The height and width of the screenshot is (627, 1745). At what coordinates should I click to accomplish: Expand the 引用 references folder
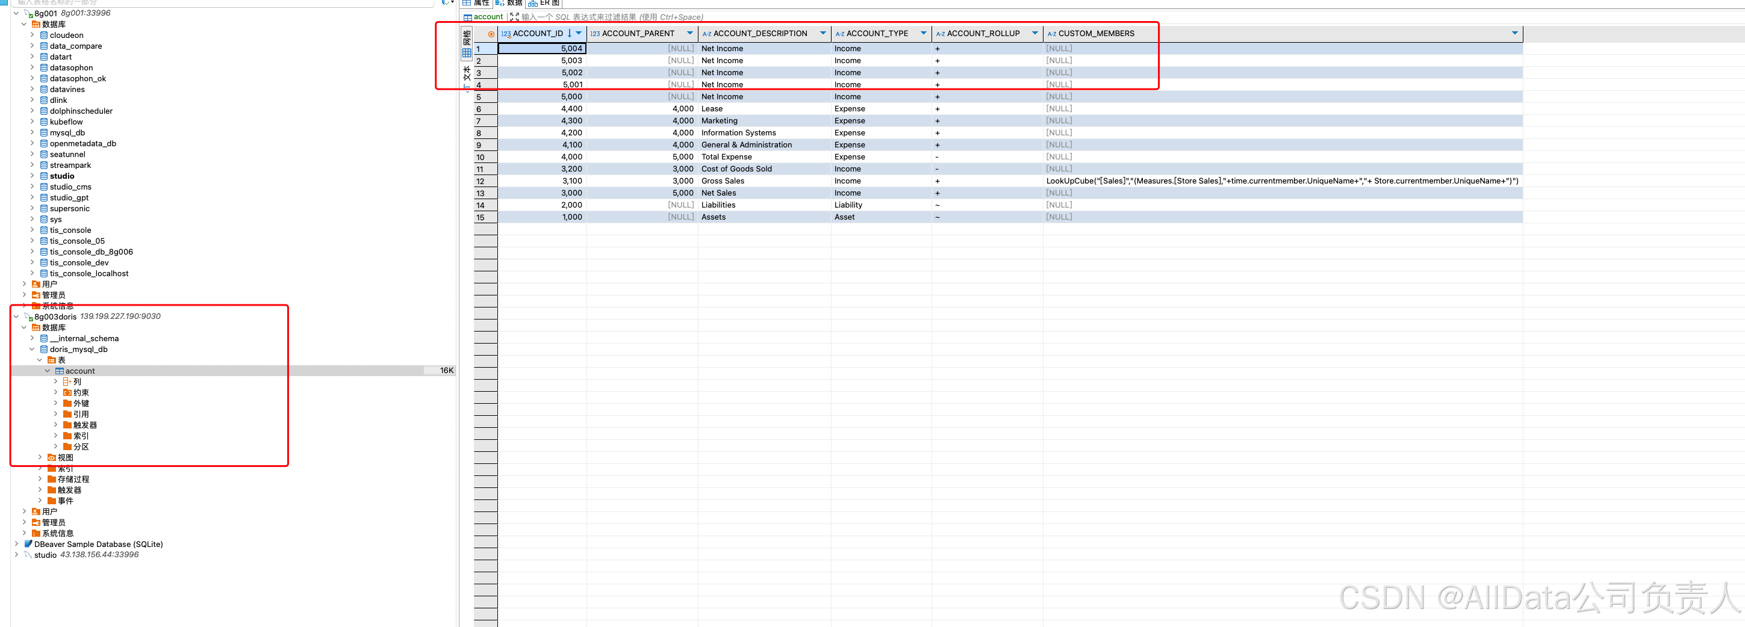55,414
